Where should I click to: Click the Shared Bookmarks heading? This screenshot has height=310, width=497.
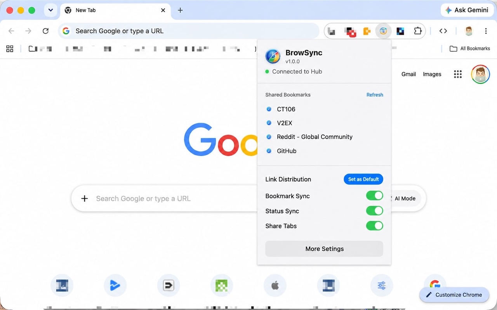click(x=288, y=95)
